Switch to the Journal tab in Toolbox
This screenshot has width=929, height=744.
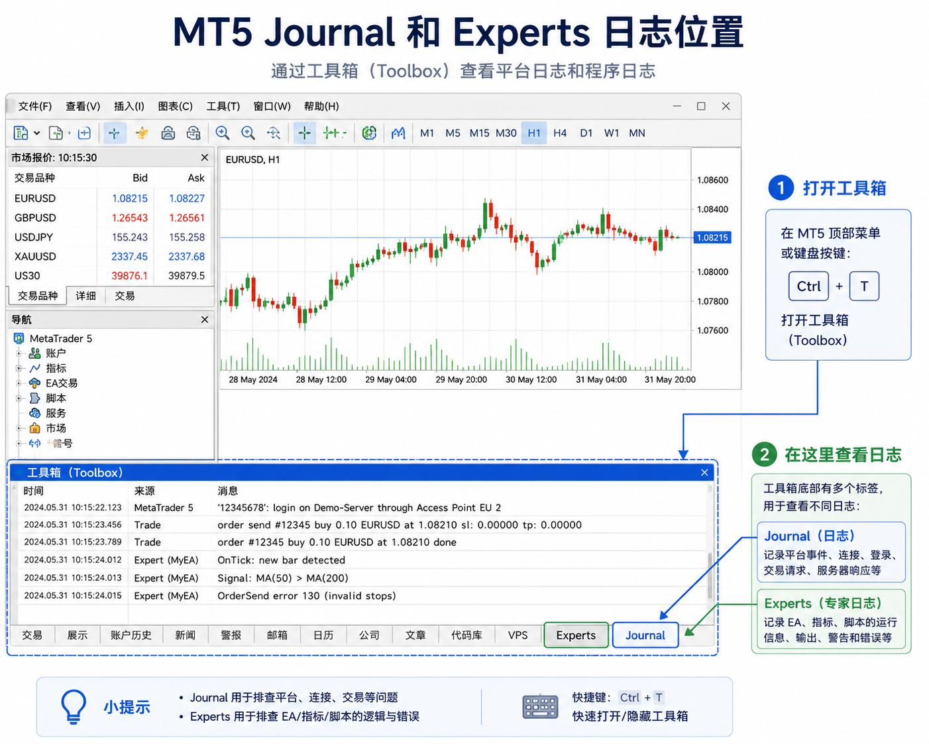pos(645,635)
